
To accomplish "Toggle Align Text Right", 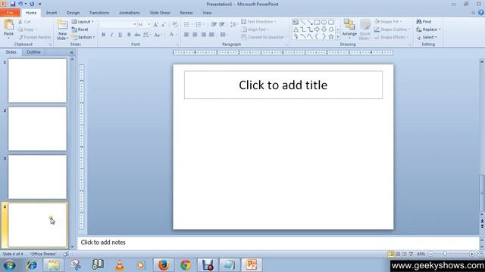I will point(203,35).
